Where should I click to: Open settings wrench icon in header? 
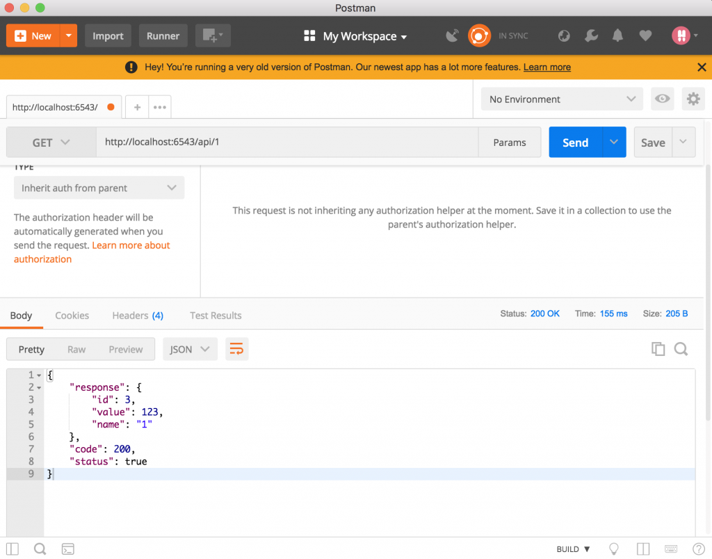tap(591, 36)
